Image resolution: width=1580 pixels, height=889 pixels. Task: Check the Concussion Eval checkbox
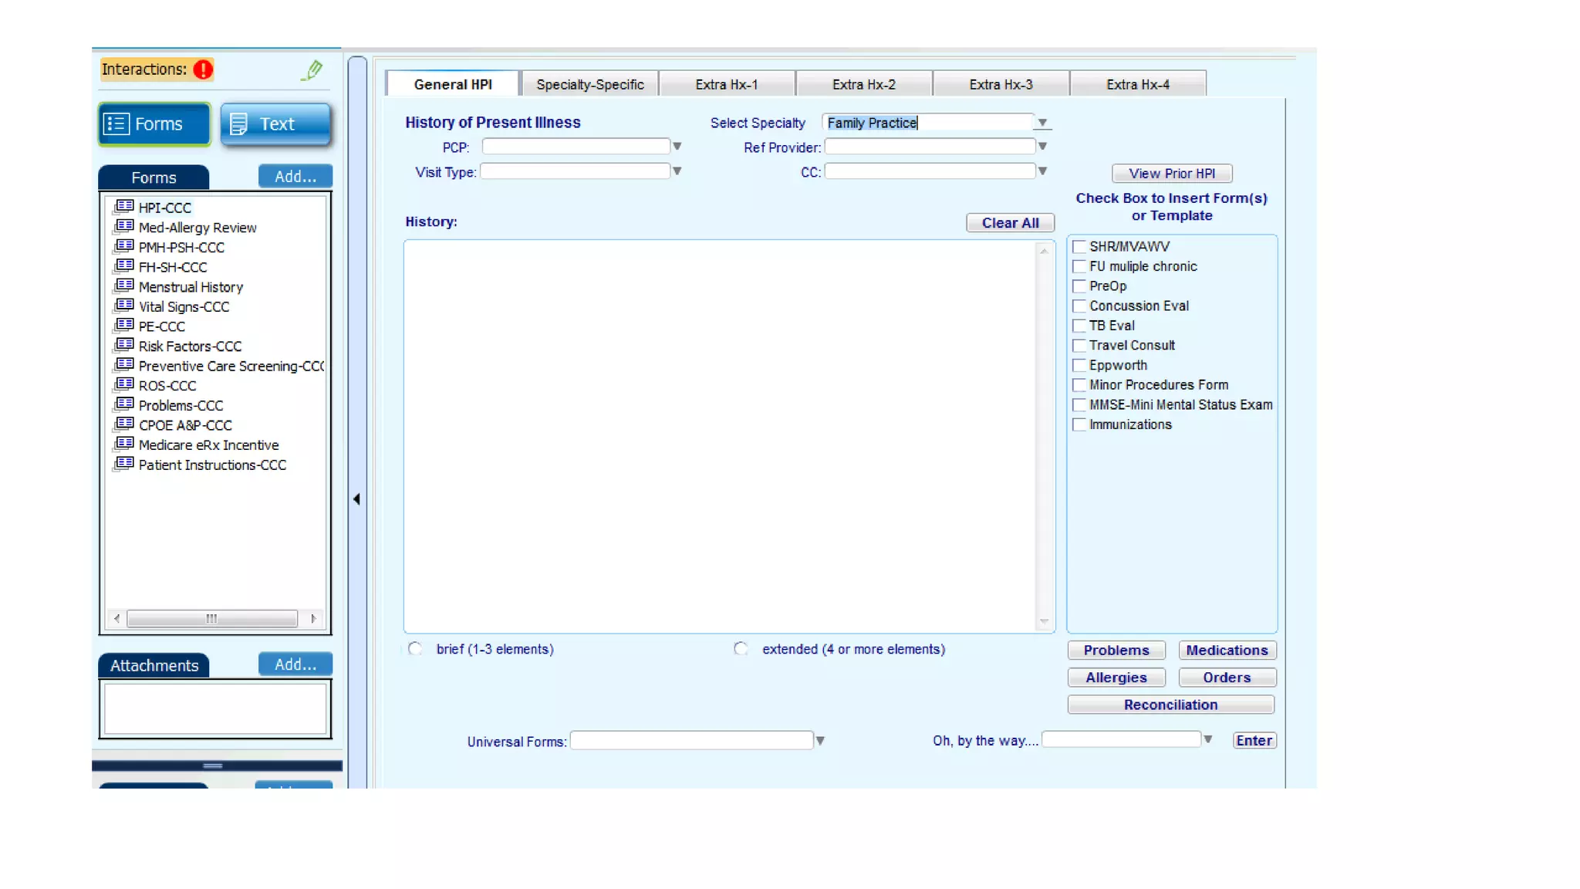1079,306
